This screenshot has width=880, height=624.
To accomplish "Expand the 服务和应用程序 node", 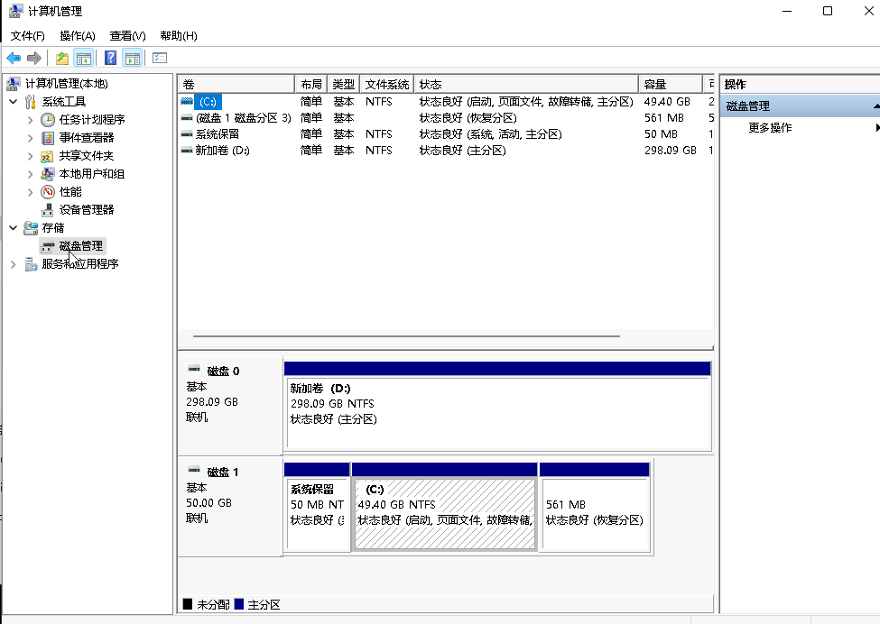I will pyautogui.click(x=14, y=264).
